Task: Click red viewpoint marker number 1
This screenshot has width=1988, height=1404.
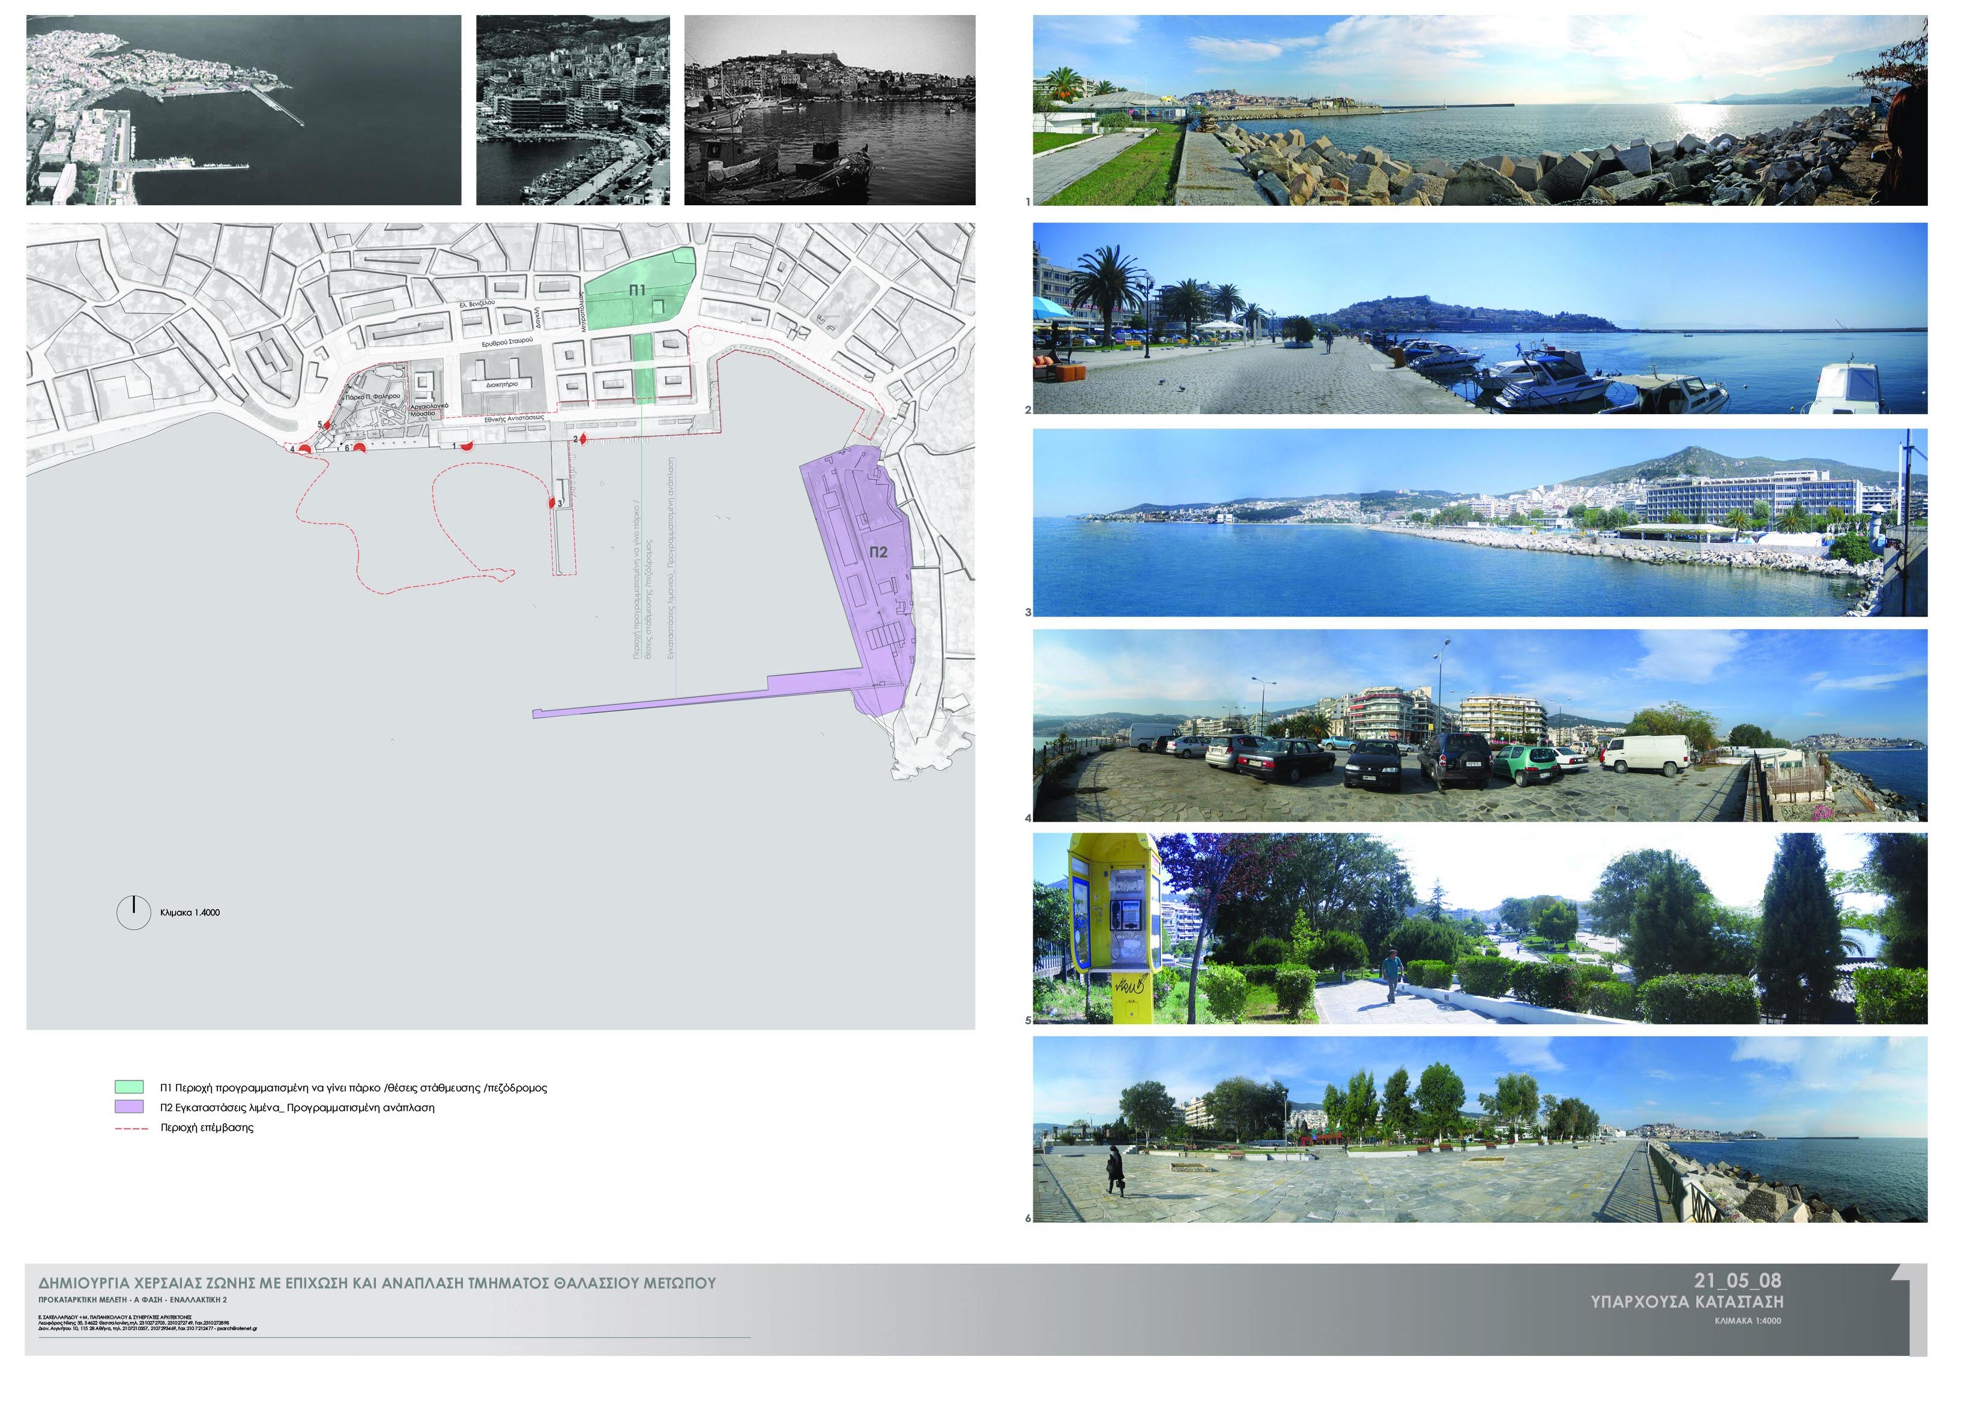Action: click(466, 446)
